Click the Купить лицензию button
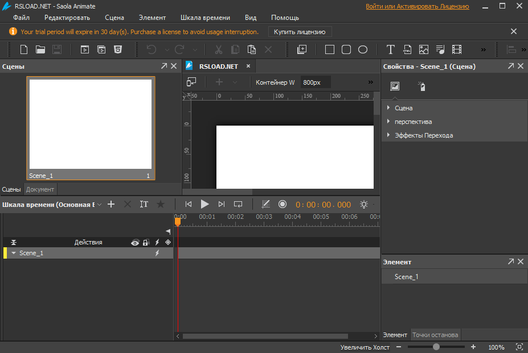The image size is (528, 353). (300, 32)
